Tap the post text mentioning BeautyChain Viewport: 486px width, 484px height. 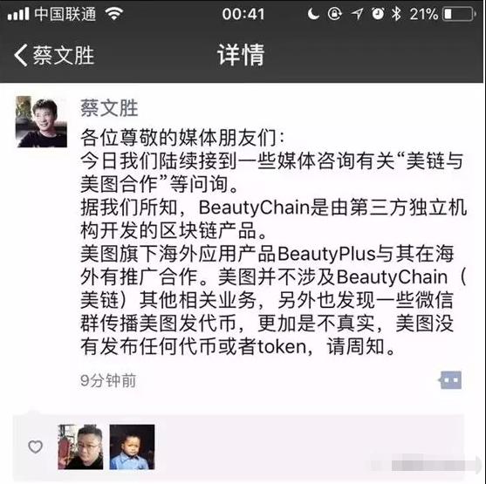pos(274,242)
